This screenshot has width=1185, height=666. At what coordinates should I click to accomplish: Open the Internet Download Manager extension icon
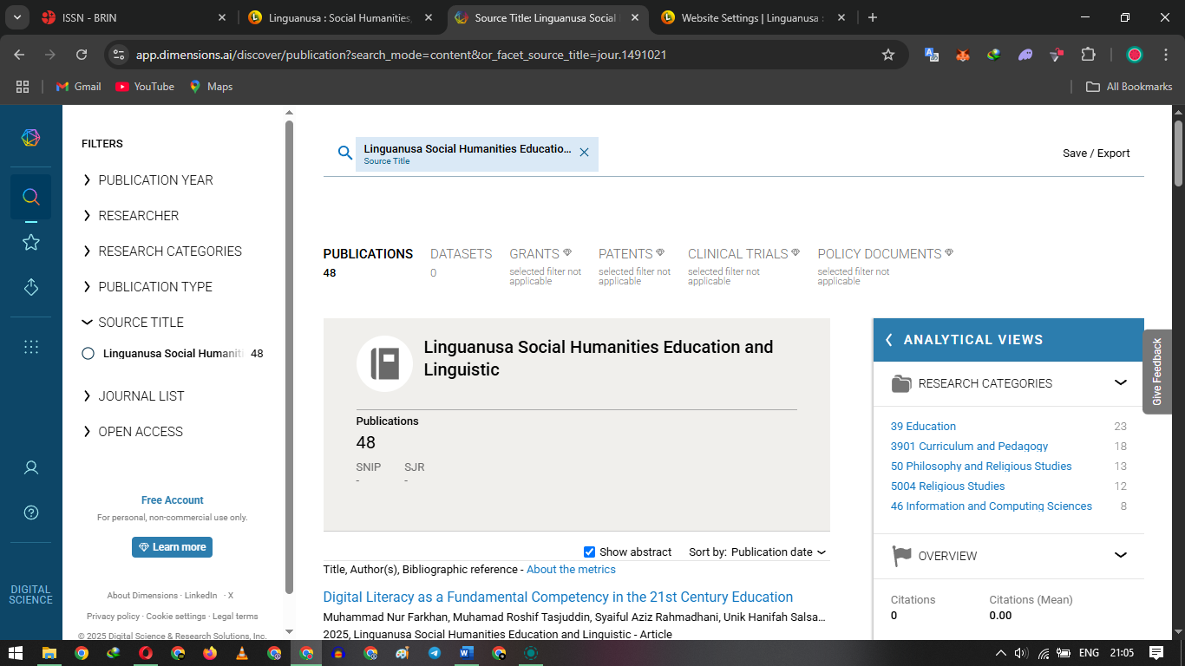tap(994, 55)
